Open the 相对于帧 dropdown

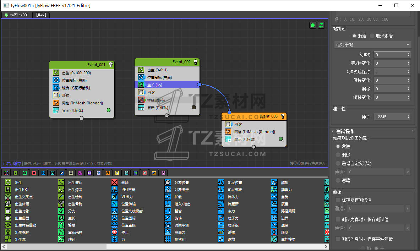372,45
